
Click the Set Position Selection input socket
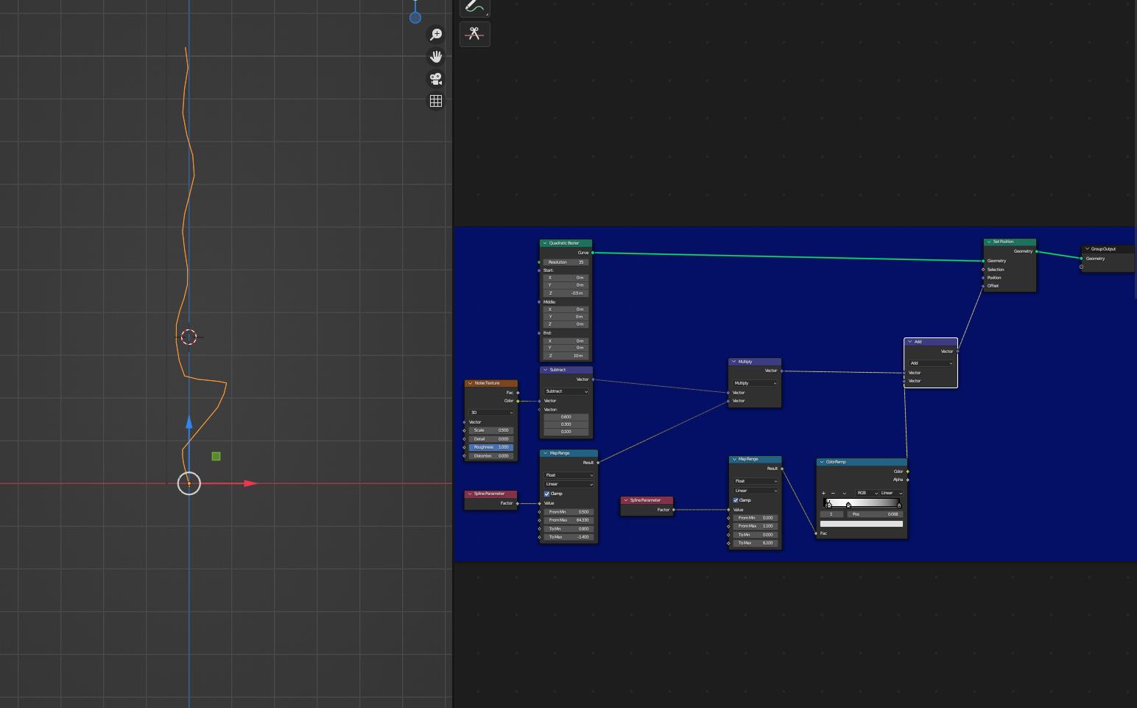pyautogui.click(x=983, y=270)
